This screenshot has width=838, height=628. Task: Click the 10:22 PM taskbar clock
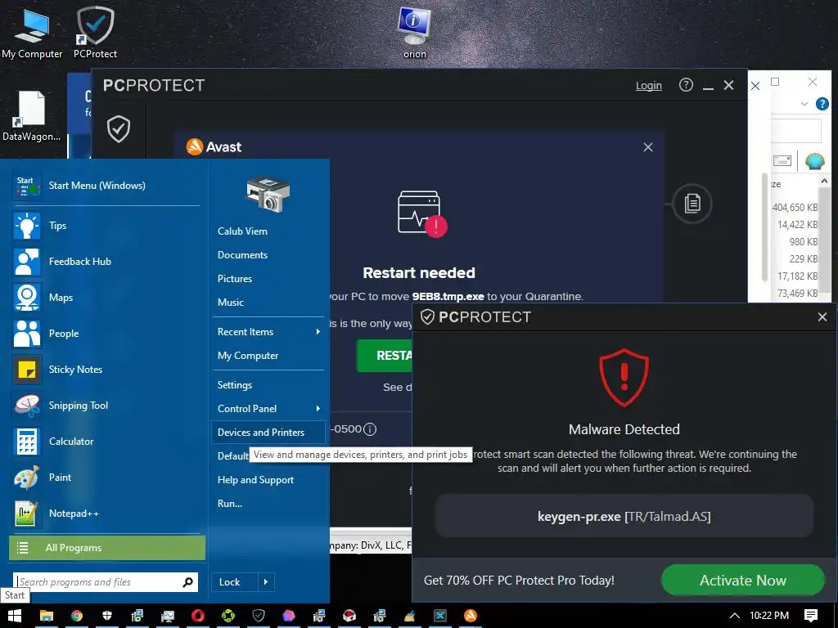coord(769,616)
